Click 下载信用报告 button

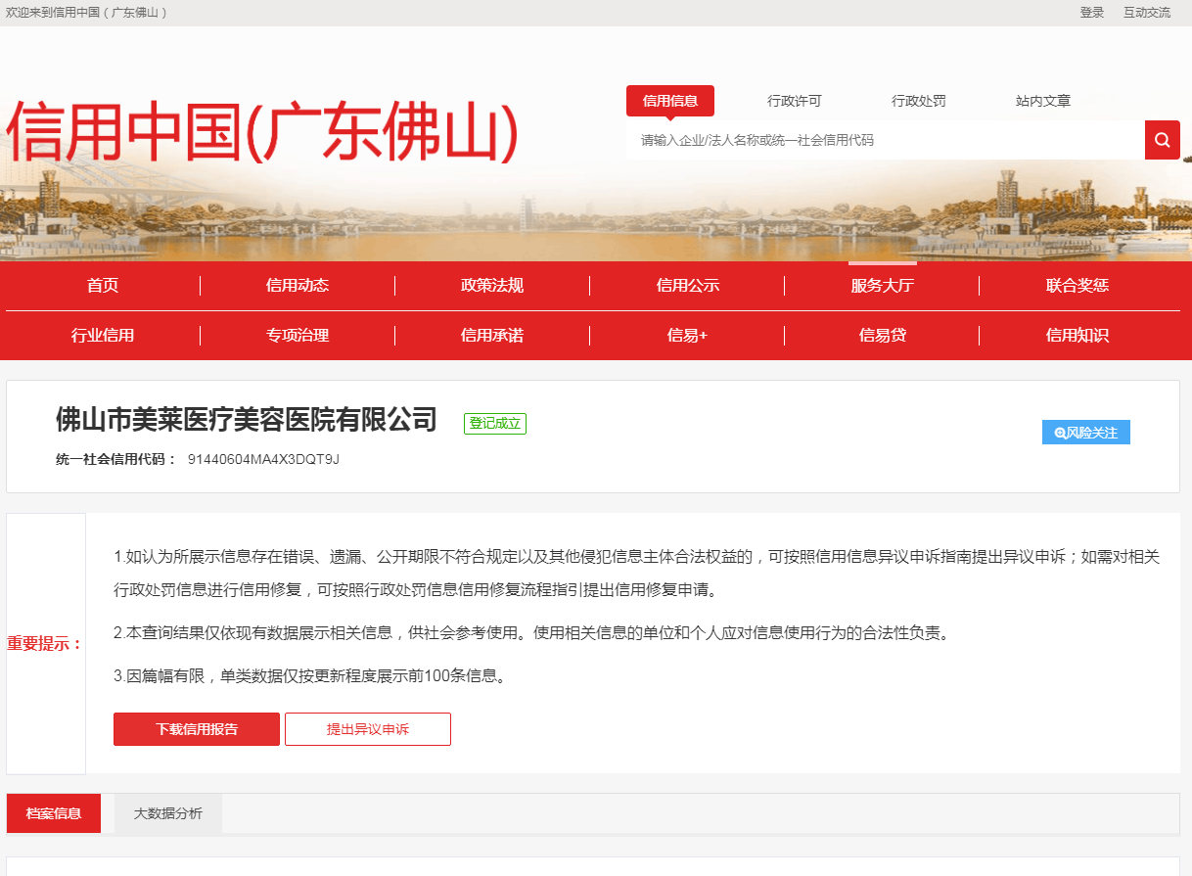197,729
